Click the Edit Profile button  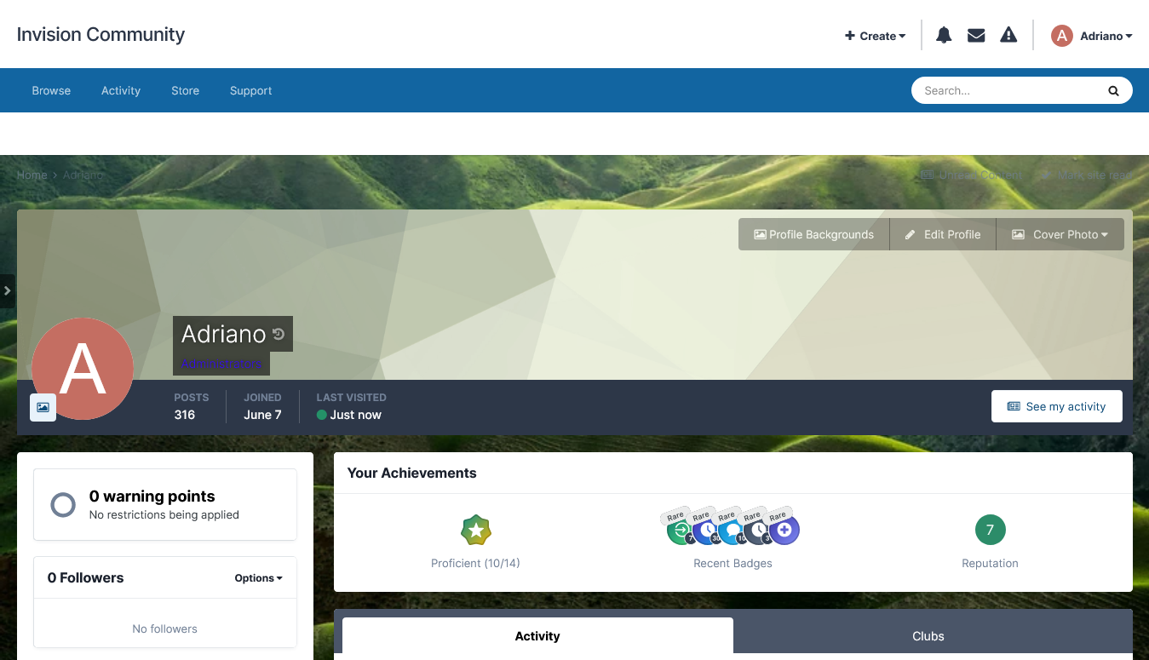pos(943,234)
